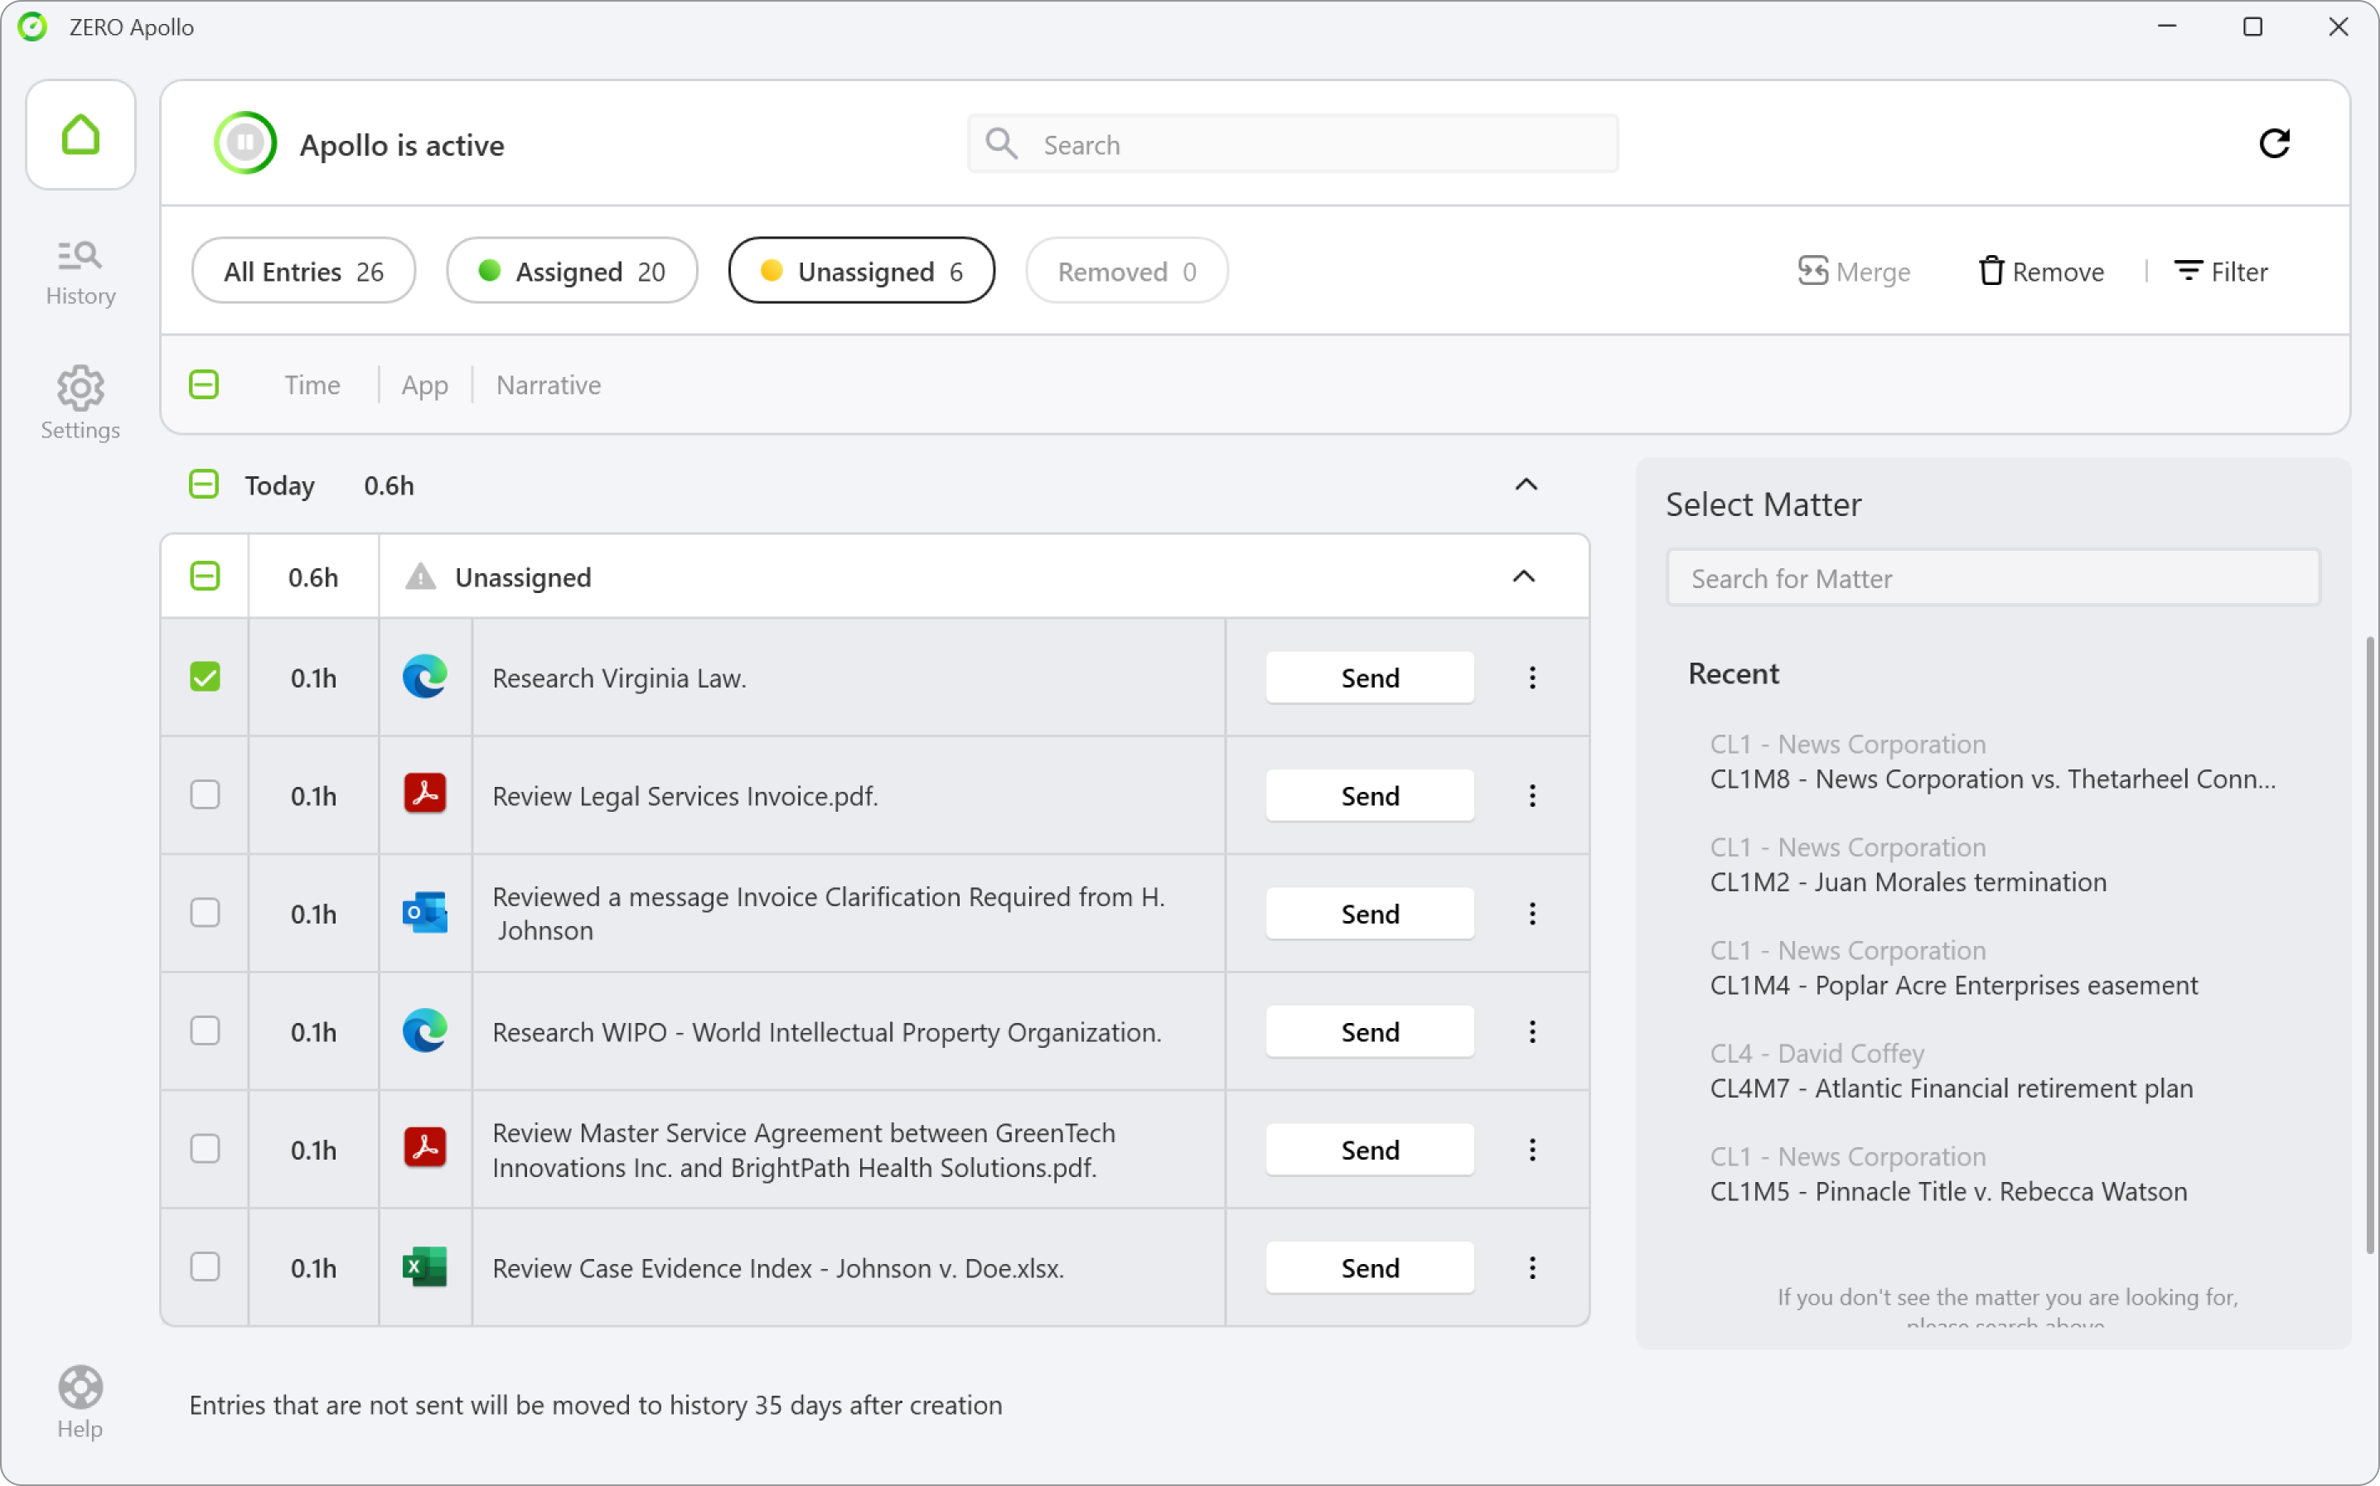This screenshot has width=2380, height=1486.
Task: Open the Home sidebar icon
Action: [80, 135]
